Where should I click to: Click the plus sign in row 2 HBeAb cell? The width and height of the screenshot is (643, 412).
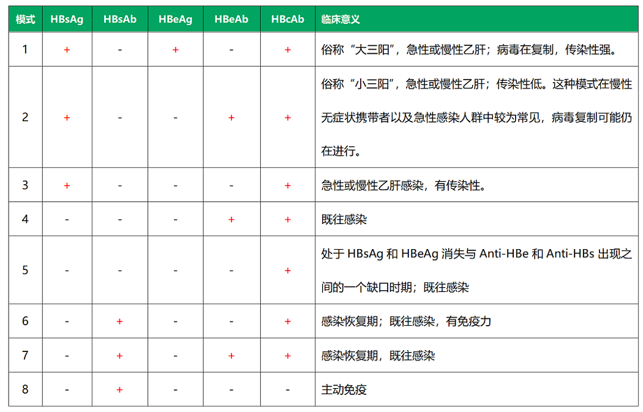[231, 117]
